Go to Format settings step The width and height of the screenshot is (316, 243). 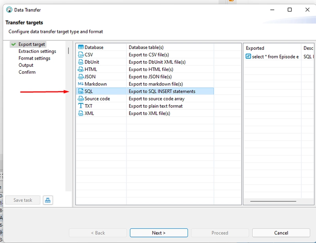click(34, 58)
